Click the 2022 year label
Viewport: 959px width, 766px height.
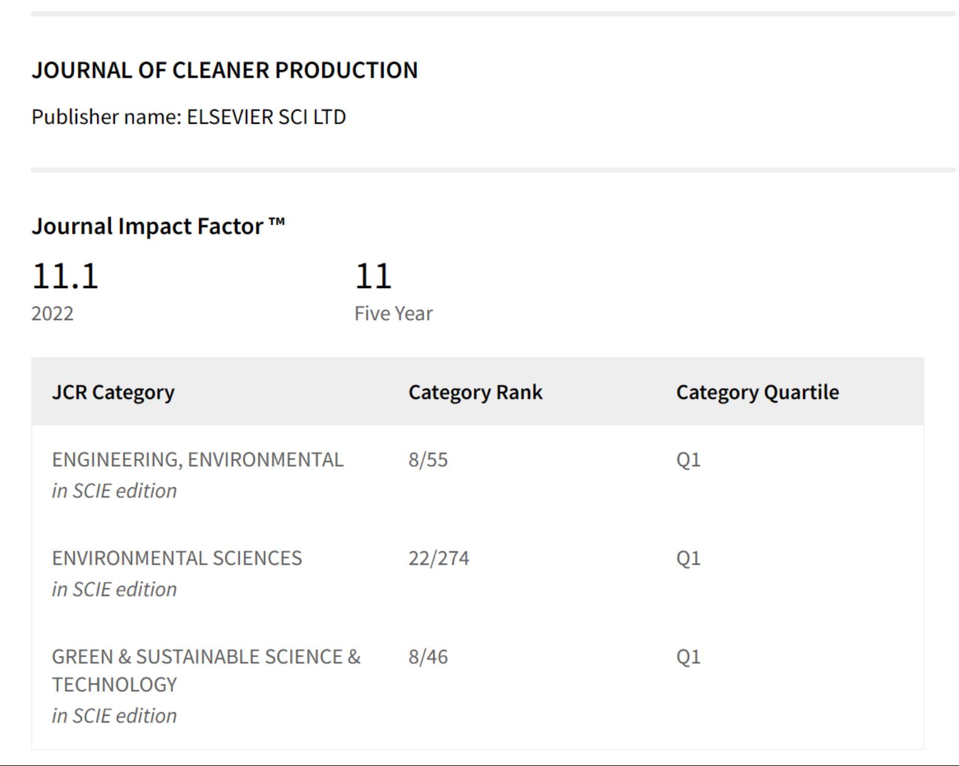pyautogui.click(x=53, y=313)
